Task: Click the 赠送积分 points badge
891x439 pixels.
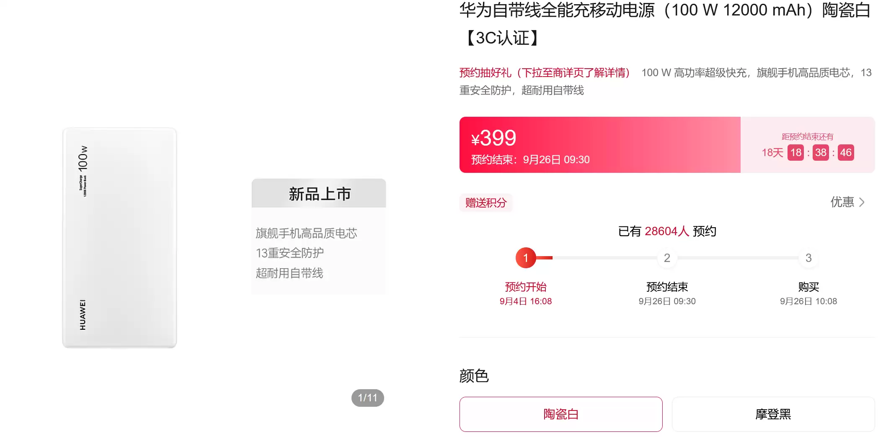Action: click(x=486, y=203)
